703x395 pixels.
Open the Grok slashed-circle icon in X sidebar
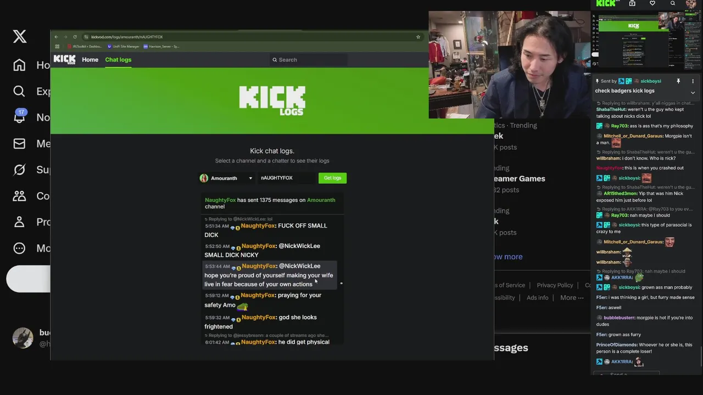19,170
